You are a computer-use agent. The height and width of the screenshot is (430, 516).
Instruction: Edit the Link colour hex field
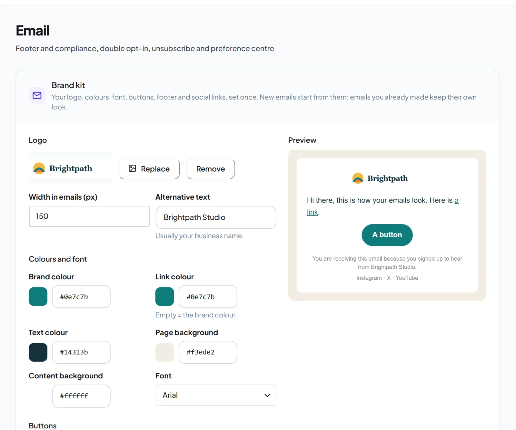(x=208, y=297)
